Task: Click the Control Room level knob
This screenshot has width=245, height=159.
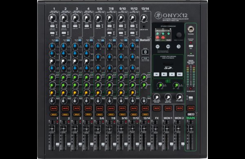Action: click(x=156, y=97)
